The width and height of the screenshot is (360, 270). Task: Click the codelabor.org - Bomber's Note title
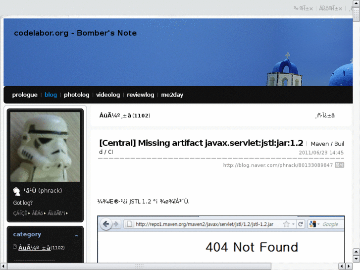[75, 33]
